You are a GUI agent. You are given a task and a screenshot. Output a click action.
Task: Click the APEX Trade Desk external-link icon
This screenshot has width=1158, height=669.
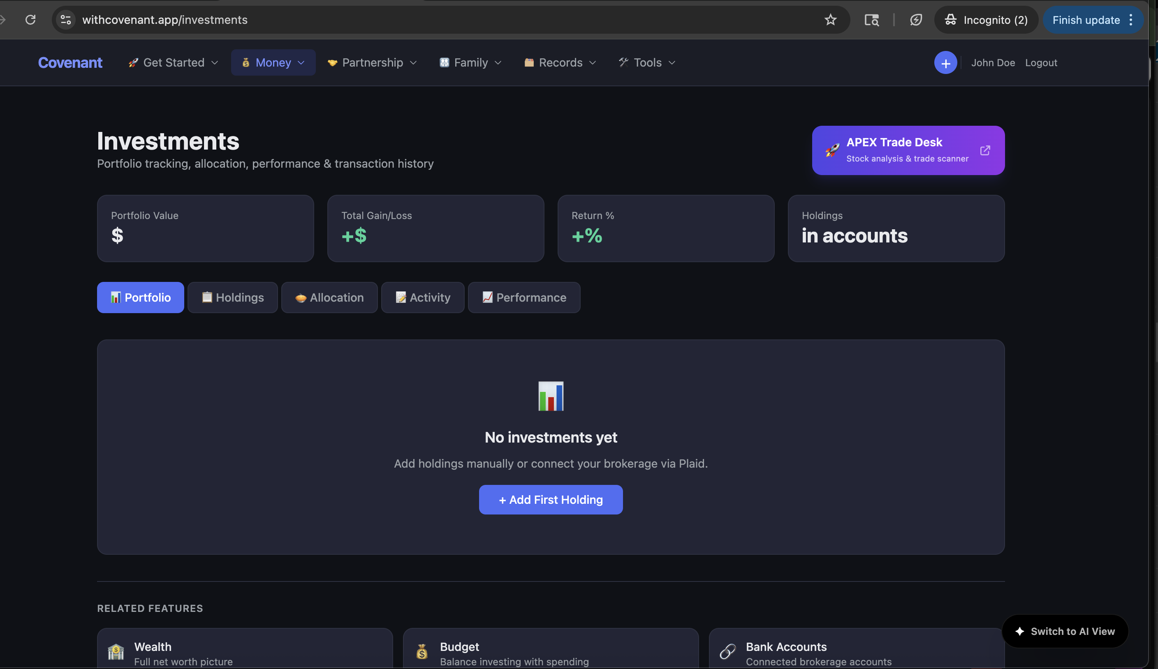click(x=985, y=150)
